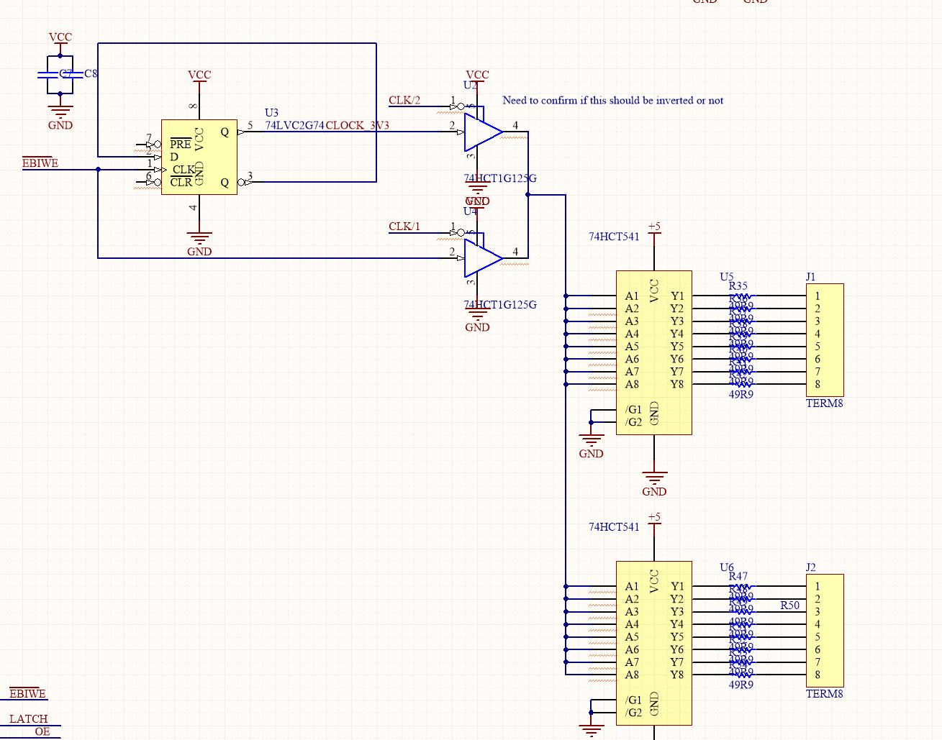This screenshot has height=740, width=942.
Task: Select the J1 TERM8 connector body
Action: coord(825,339)
